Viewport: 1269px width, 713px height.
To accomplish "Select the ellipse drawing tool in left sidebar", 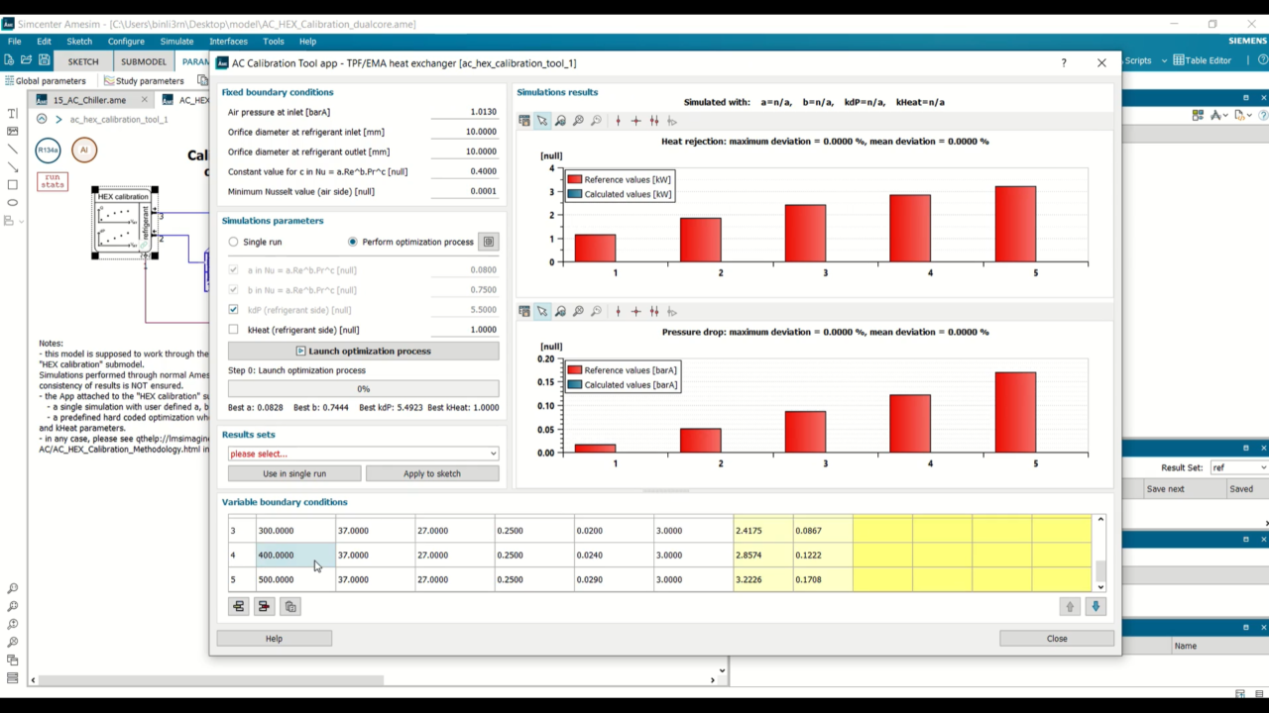I will pyautogui.click(x=12, y=202).
